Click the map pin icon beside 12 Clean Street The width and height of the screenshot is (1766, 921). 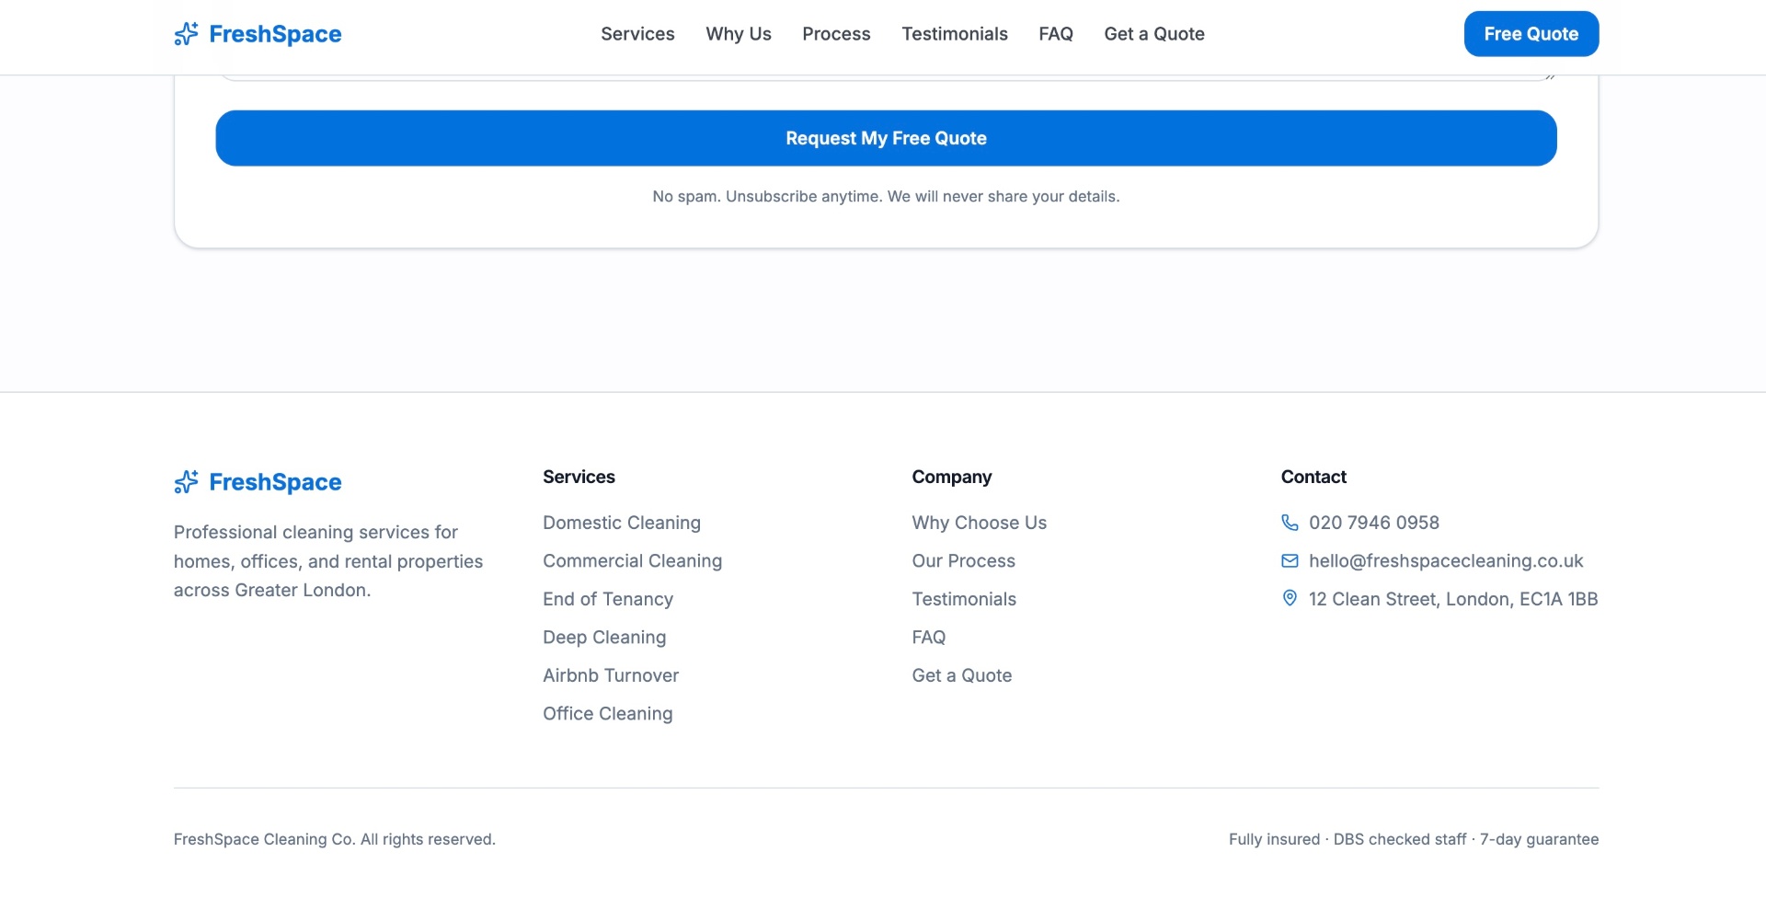[1290, 599]
